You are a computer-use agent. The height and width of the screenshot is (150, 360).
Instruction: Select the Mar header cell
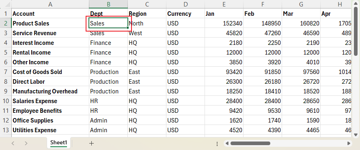click(x=301, y=13)
